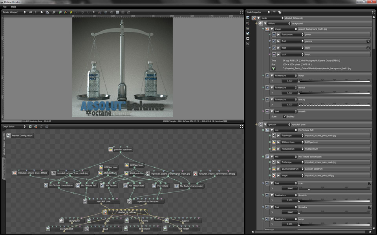Click the yellow star save-render icon

[x=71, y=12]
